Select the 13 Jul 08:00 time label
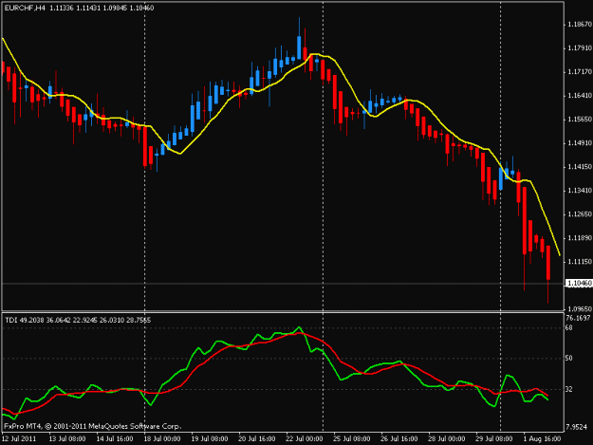593x445 pixels. pos(67,439)
